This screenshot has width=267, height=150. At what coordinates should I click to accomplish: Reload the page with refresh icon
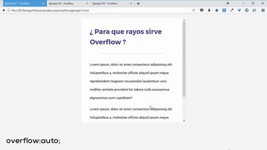point(194,10)
